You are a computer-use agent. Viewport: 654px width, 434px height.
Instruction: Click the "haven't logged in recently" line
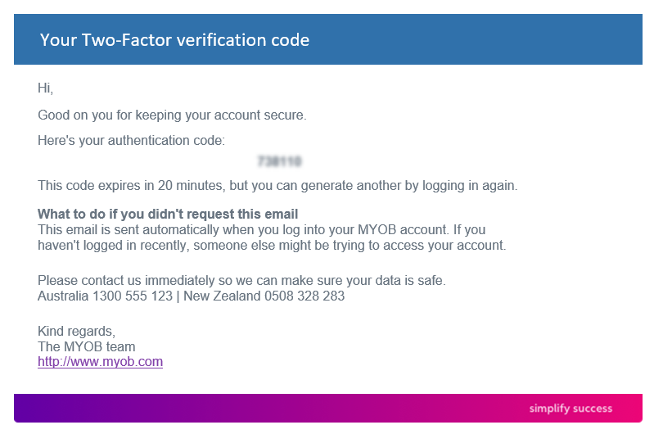pos(272,246)
